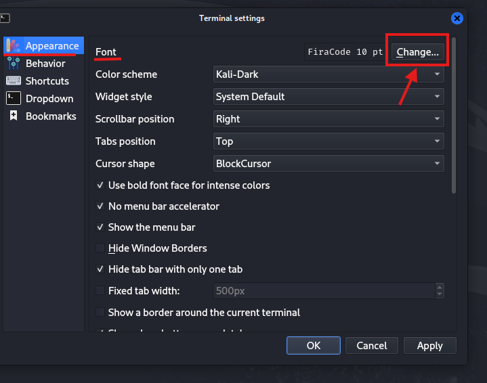Enable the Hide Window Borders checkbox
Screen dimensions: 487x383
click(100, 248)
